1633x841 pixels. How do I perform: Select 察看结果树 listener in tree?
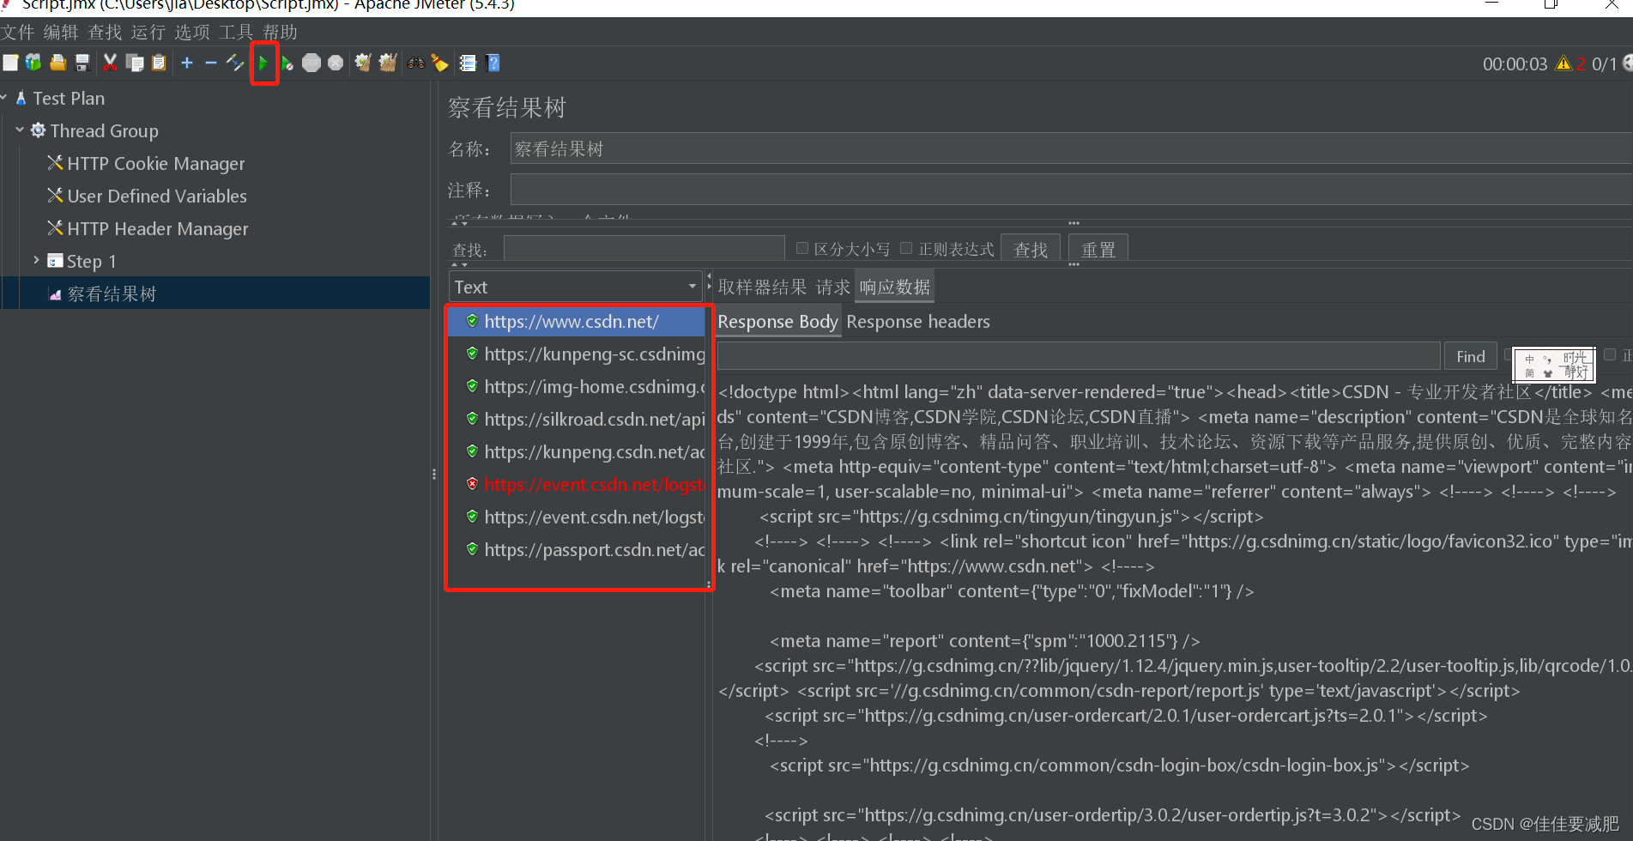(x=112, y=293)
